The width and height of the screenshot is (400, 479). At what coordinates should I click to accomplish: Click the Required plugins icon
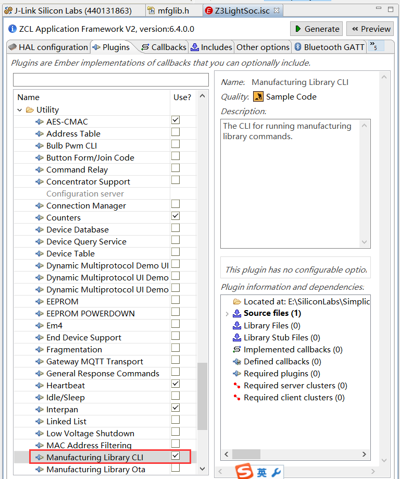pyautogui.click(x=237, y=373)
